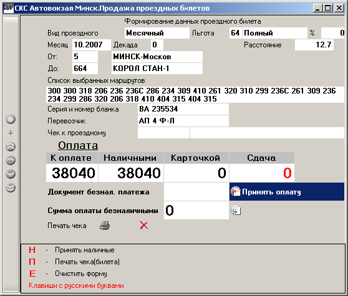Click the Оплата underlined heading
Viewport: 348px width, 296px height.
(x=78, y=146)
